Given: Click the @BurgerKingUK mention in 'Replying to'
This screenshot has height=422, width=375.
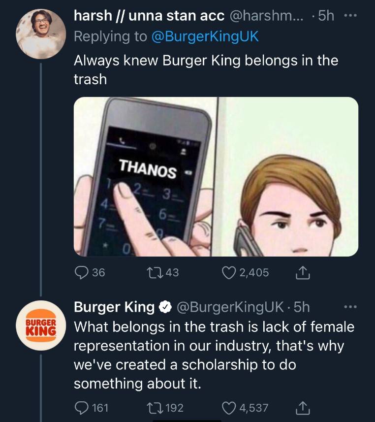Looking at the screenshot, I should 205,36.
